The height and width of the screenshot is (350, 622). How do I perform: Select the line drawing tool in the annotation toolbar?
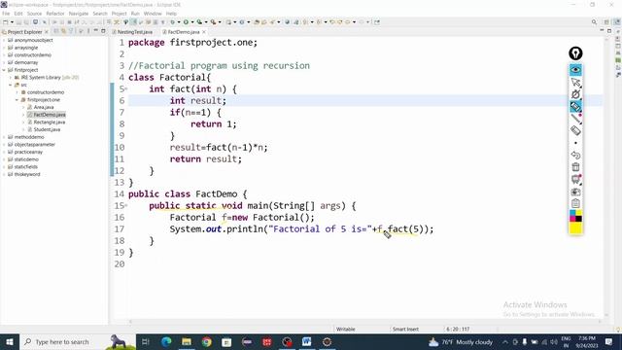point(575,119)
